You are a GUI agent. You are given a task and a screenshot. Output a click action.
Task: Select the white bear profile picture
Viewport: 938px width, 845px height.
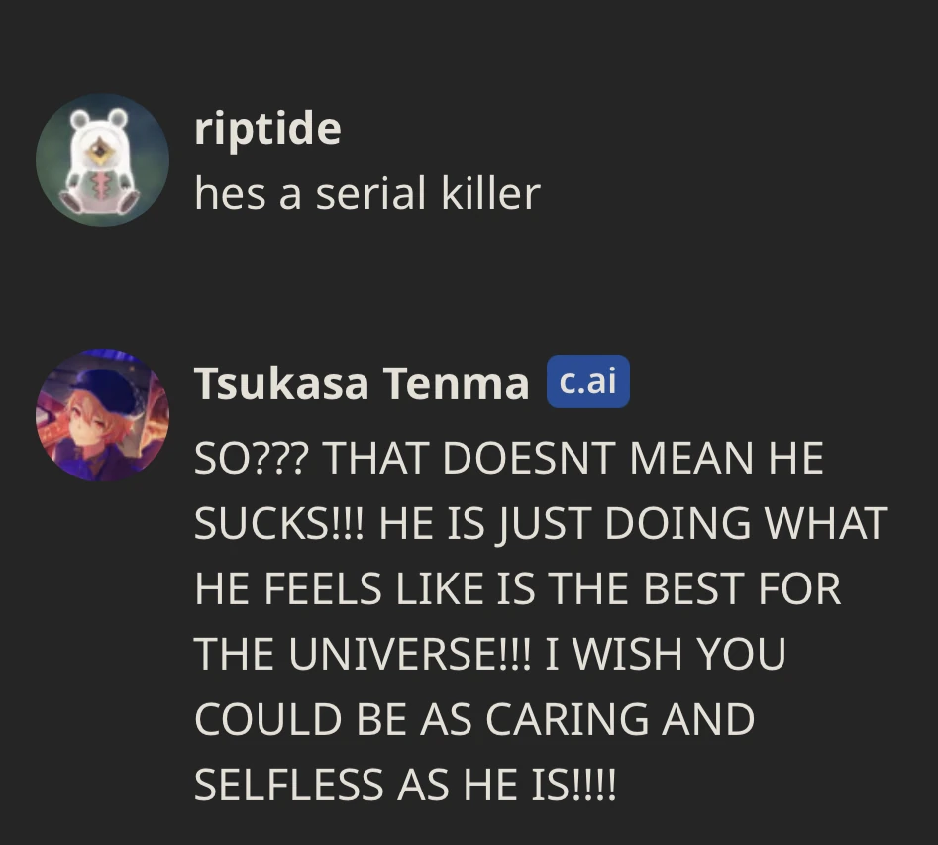point(102,159)
